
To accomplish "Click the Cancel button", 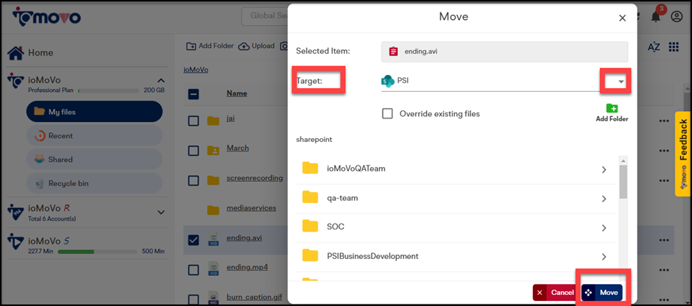I will pos(555,292).
